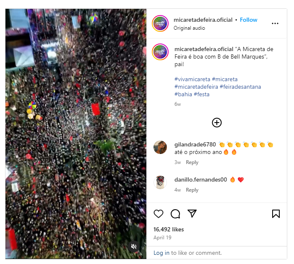Like the post with the heart icon
The image size is (294, 264).
point(159,214)
